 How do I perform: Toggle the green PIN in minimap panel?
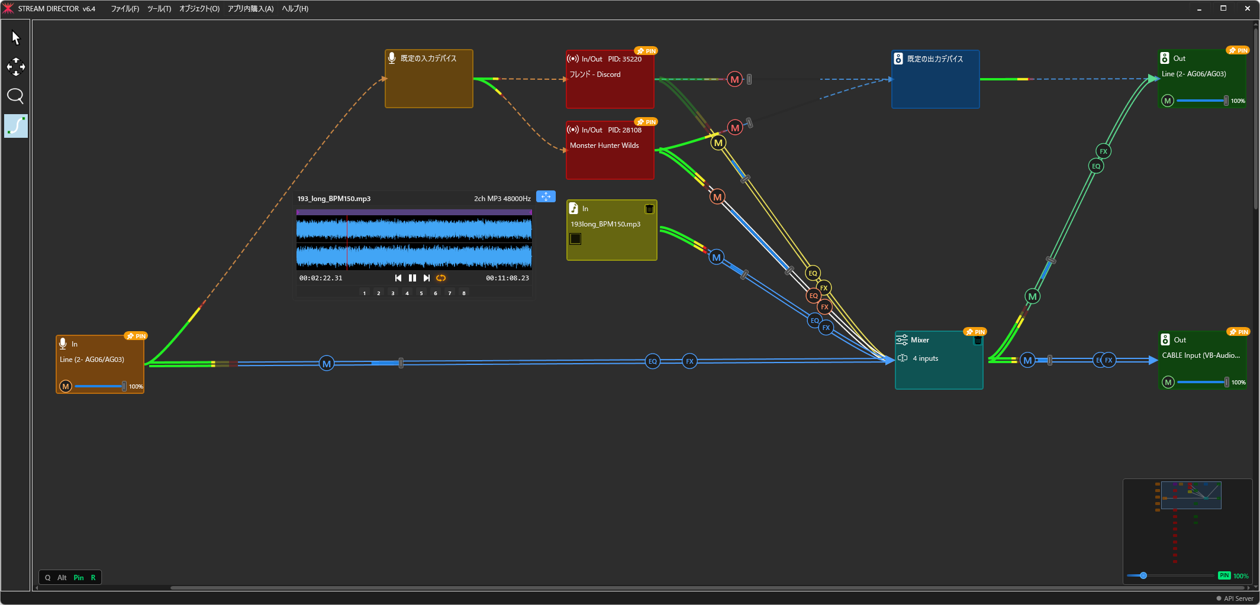coord(1224,575)
